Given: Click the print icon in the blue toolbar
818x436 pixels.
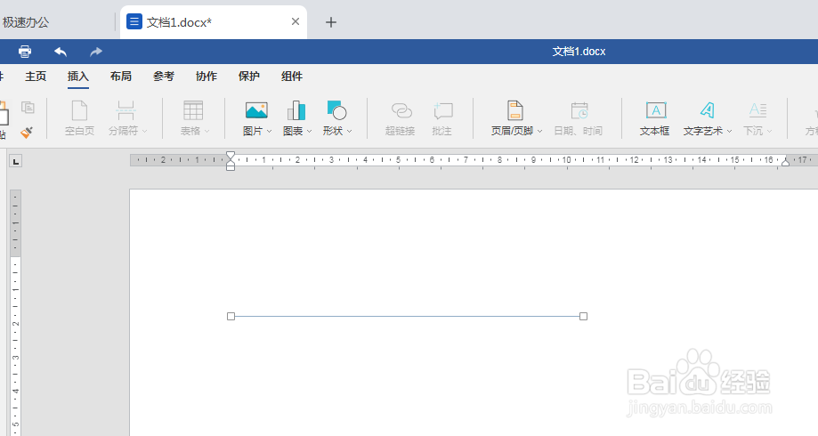Looking at the screenshot, I should tap(25, 52).
